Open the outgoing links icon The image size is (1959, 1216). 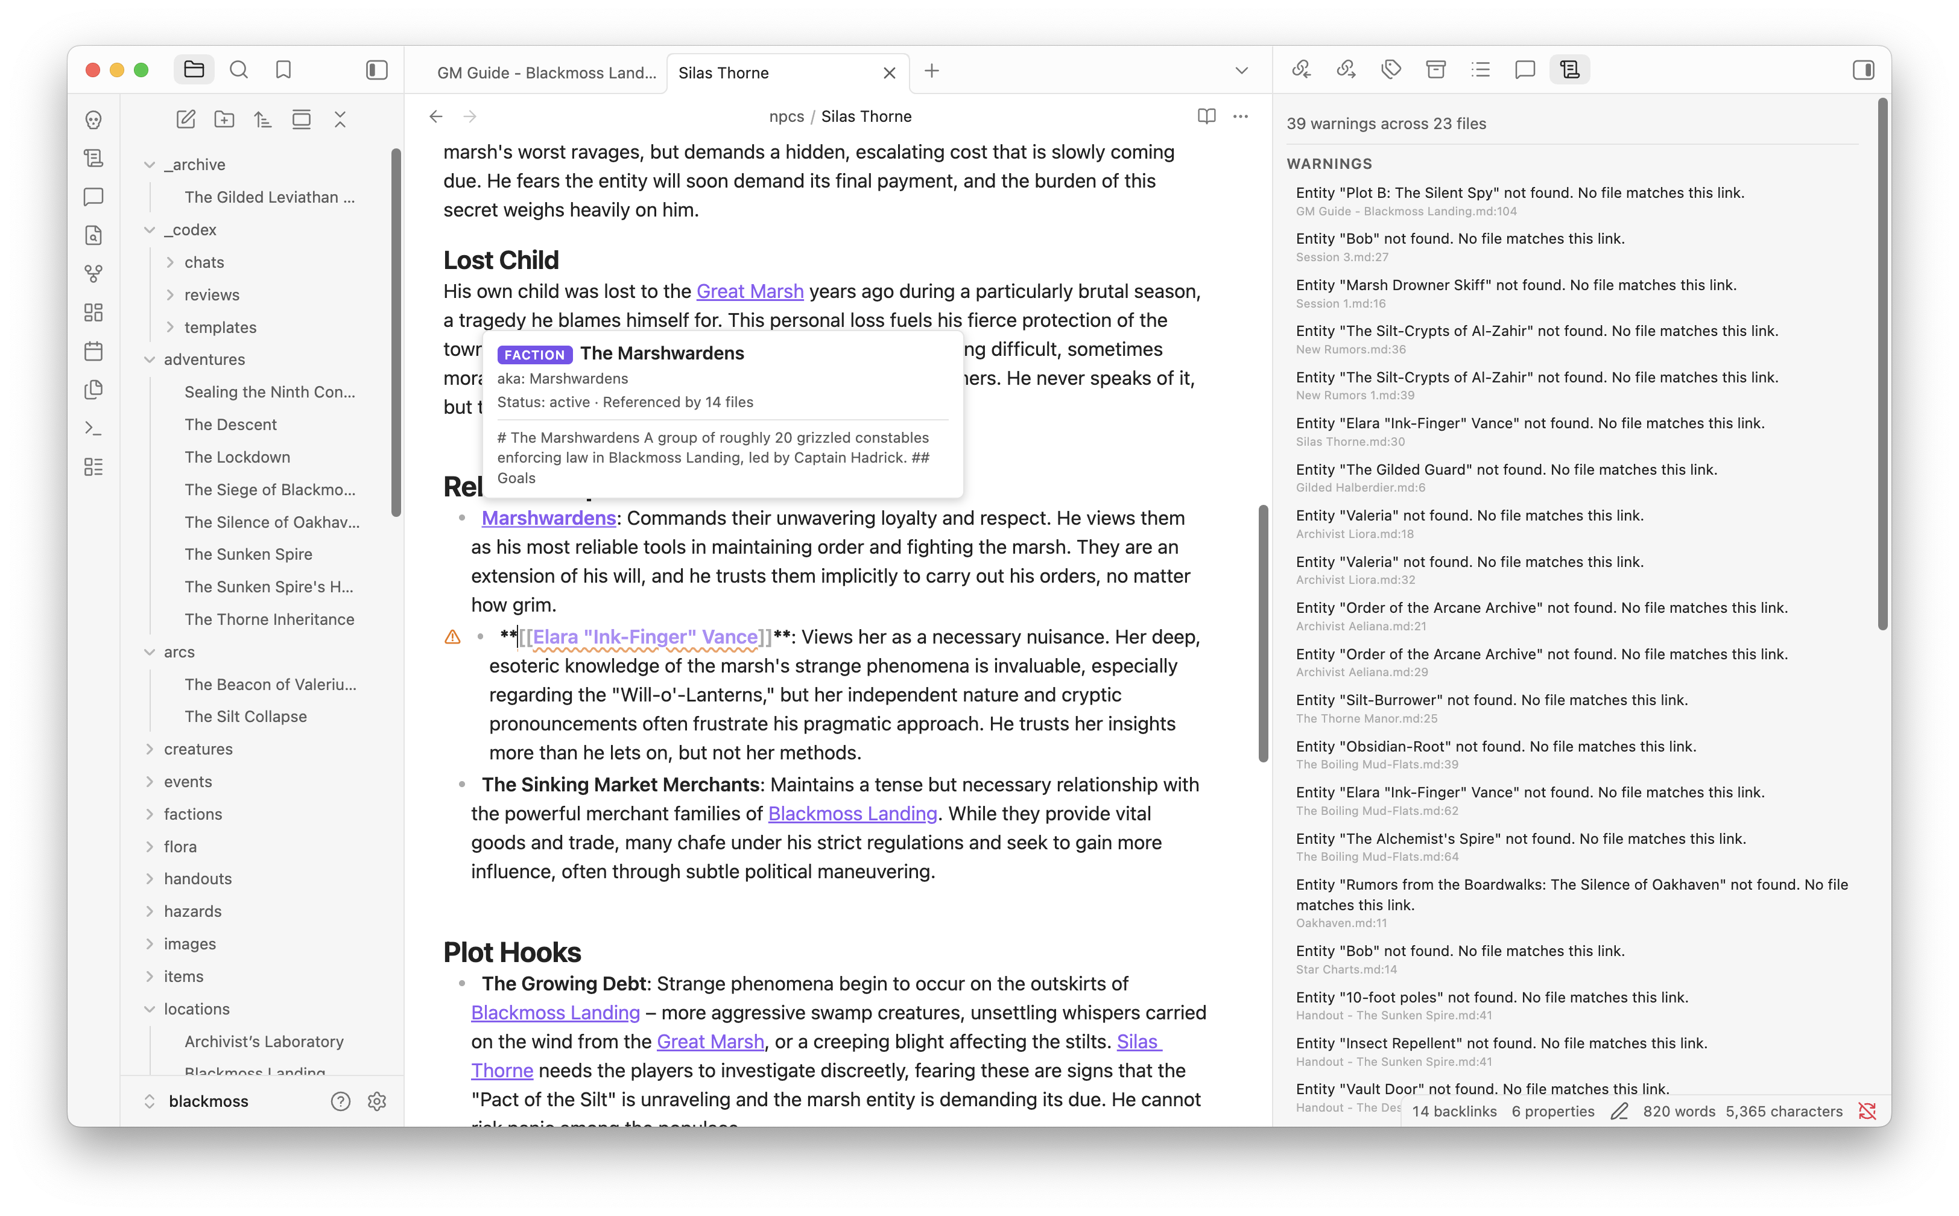1346,70
